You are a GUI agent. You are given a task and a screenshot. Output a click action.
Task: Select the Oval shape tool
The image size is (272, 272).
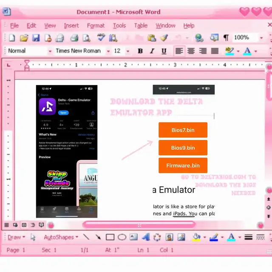coord(122,237)
